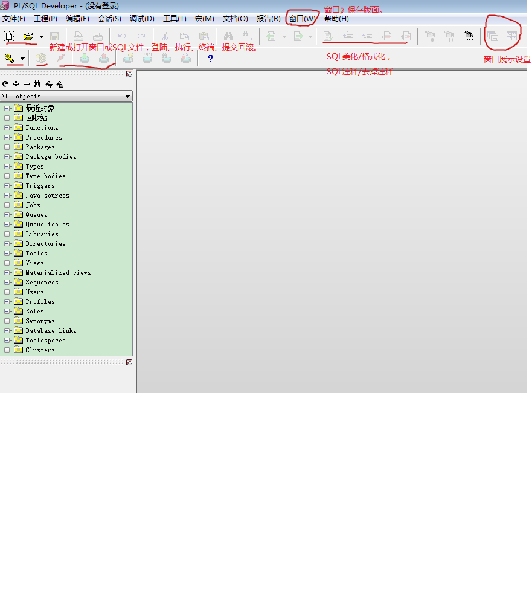Open the 窗口(W) menu
This screenshot has width=532, height=604.
pos(303,19)
